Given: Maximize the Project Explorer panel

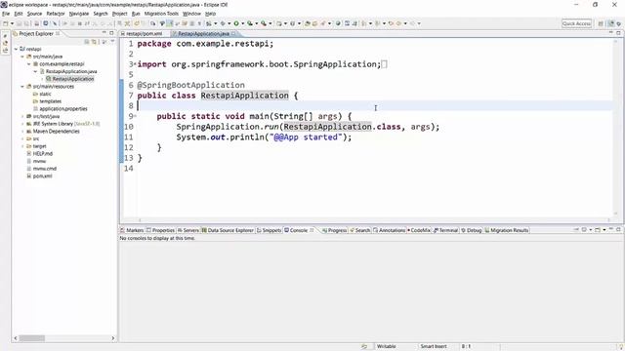Looking at the screenshot, I should pos(111,33).
